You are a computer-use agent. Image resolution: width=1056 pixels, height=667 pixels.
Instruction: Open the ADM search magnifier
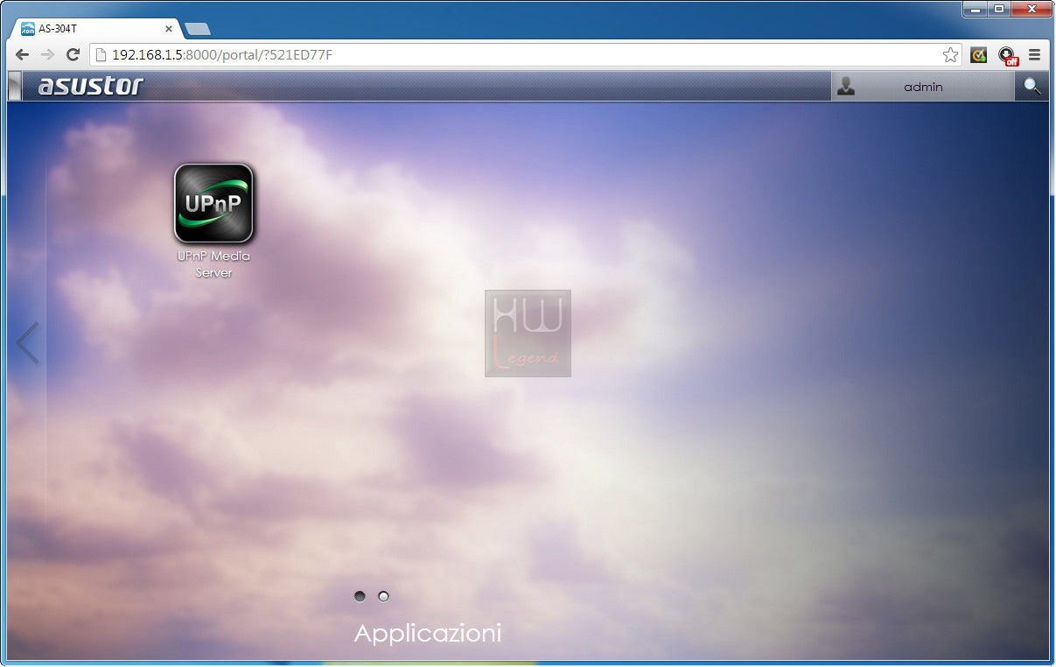(x=1032, y=87)
